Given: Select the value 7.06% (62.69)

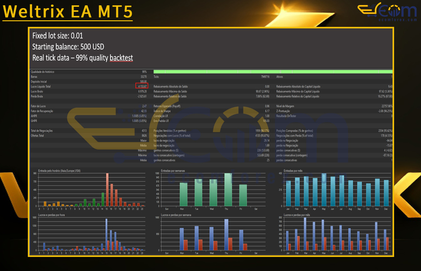Looking at the screenshot, I should [262, 96].
